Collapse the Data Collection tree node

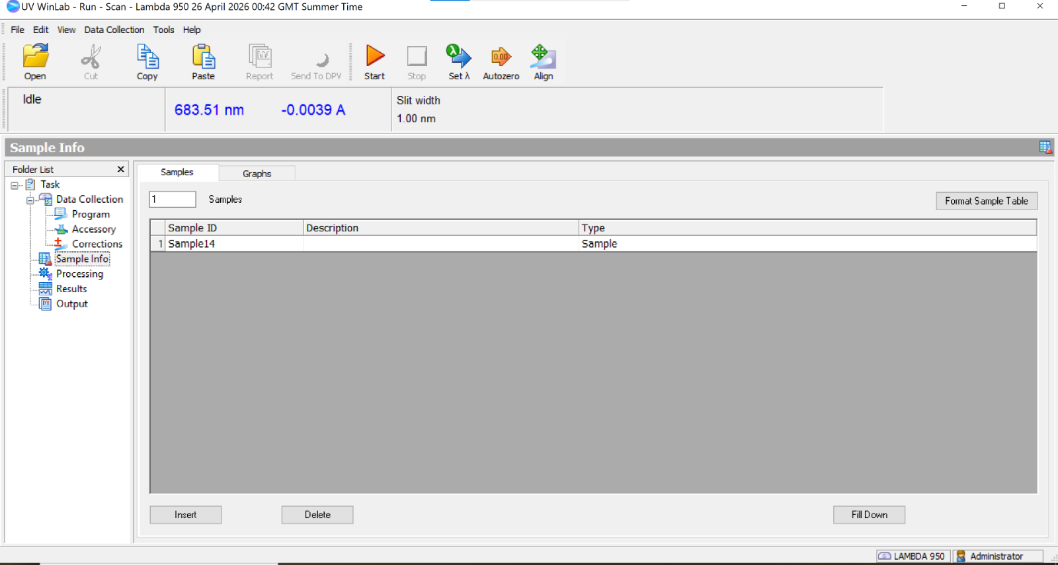click(30, 200)
